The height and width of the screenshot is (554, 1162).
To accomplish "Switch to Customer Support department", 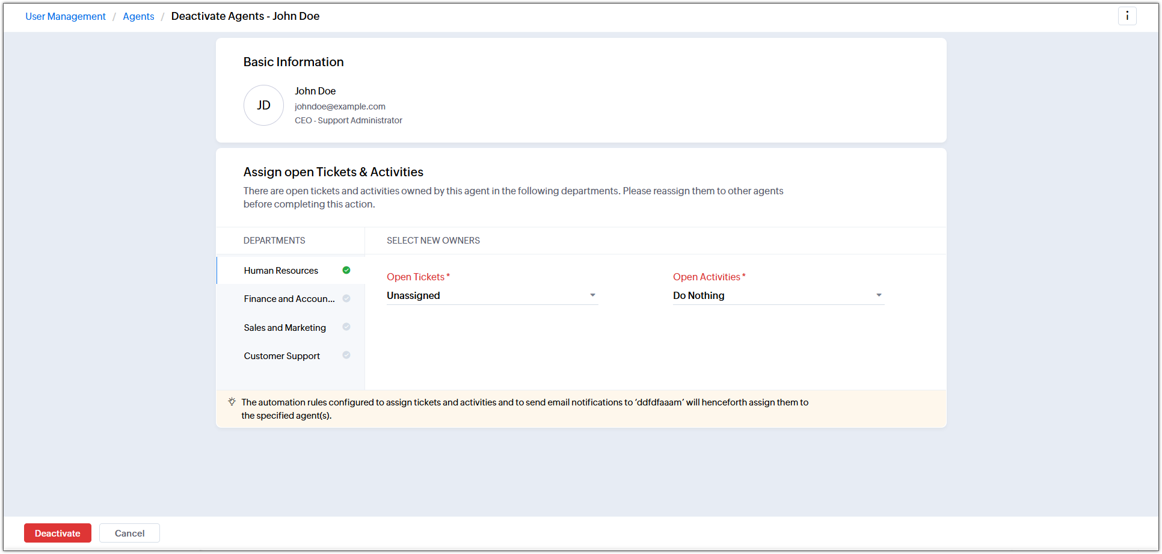I will (x=290, y=355).
